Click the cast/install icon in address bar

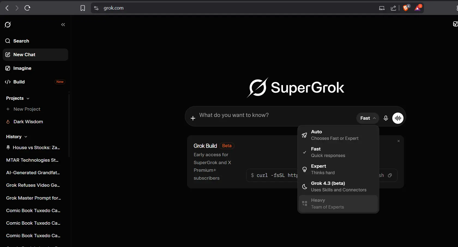click(382, 8)
